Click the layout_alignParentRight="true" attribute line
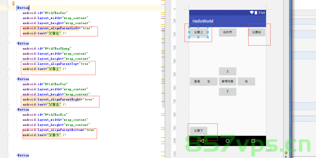 click(58, 99)
